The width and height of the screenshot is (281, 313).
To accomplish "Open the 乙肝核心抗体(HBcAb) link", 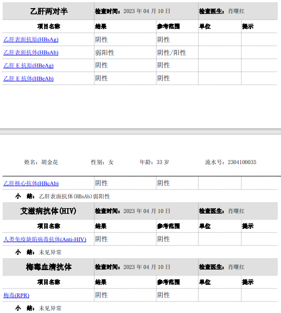I will [x=31, y=183].
